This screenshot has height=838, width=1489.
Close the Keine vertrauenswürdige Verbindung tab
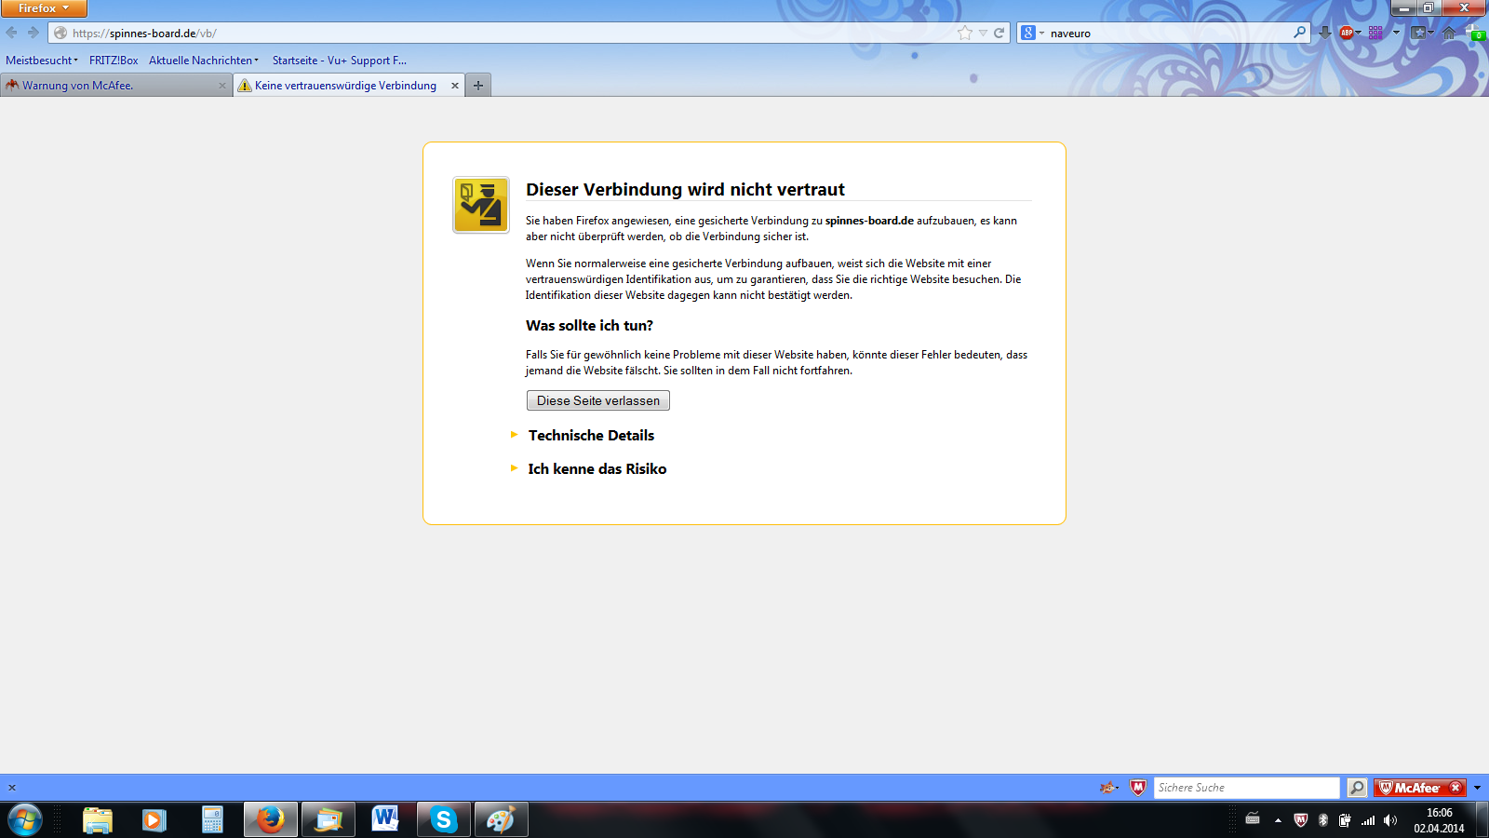coord(455,86)
